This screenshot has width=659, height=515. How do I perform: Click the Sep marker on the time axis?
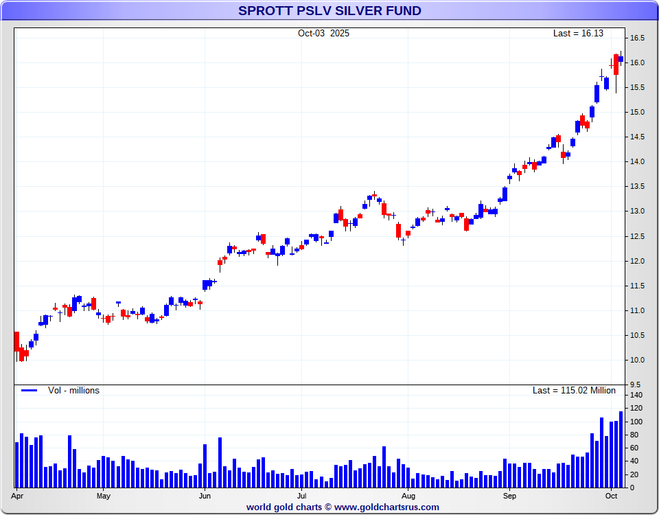[x=509, y=495]
